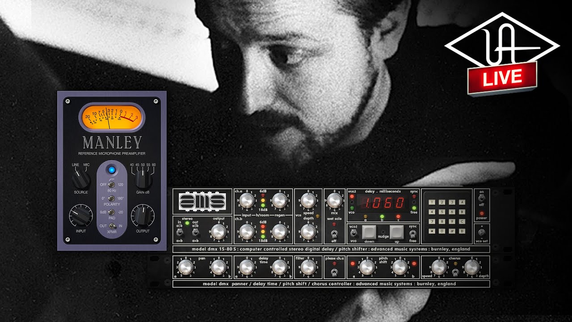Adjust the pitch shift a knob
The height and width of the screenshot is (322, 572).
click(367, 267)
